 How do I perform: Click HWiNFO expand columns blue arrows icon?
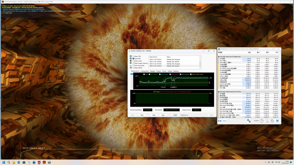click(220, 121)
